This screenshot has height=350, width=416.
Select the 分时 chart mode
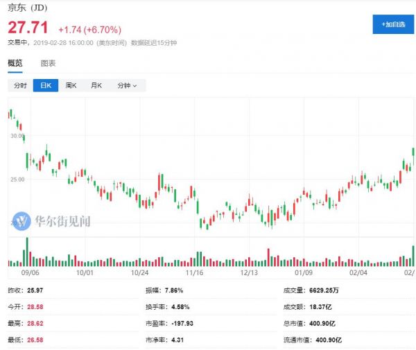tap(19, 85)
